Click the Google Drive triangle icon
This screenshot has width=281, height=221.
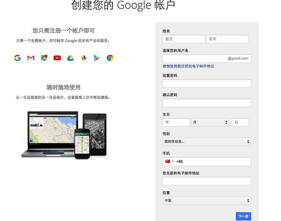tap(70, 58)
